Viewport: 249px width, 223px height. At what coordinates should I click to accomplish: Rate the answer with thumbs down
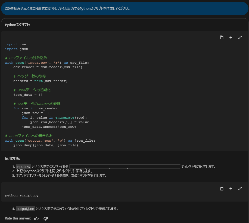(x=45, y=218)
